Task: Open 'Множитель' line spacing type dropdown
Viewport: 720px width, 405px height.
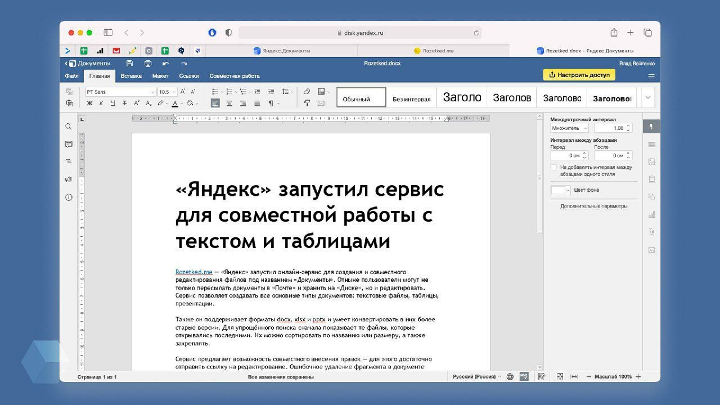Action: coord(569,128)
